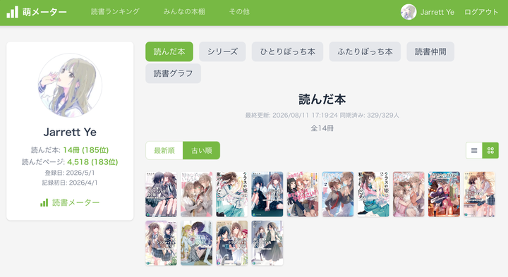The height and width of the screenshot is (277, 508).
Task: Open the その他 menu
Action: pyautogui.click(x=239, y=12)
